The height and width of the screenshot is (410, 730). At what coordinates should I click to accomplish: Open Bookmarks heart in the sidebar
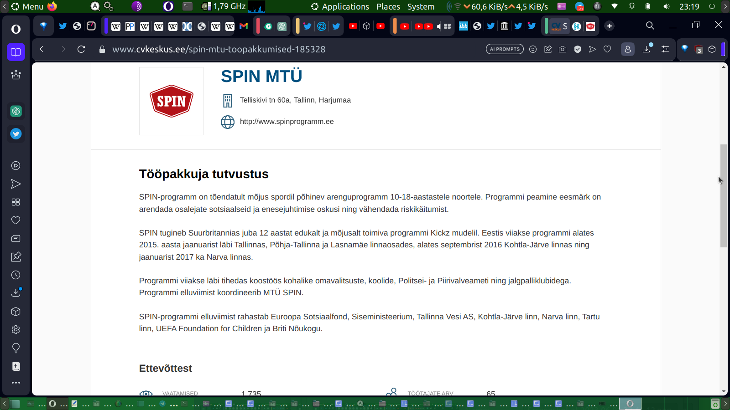[x=16, y=220]
